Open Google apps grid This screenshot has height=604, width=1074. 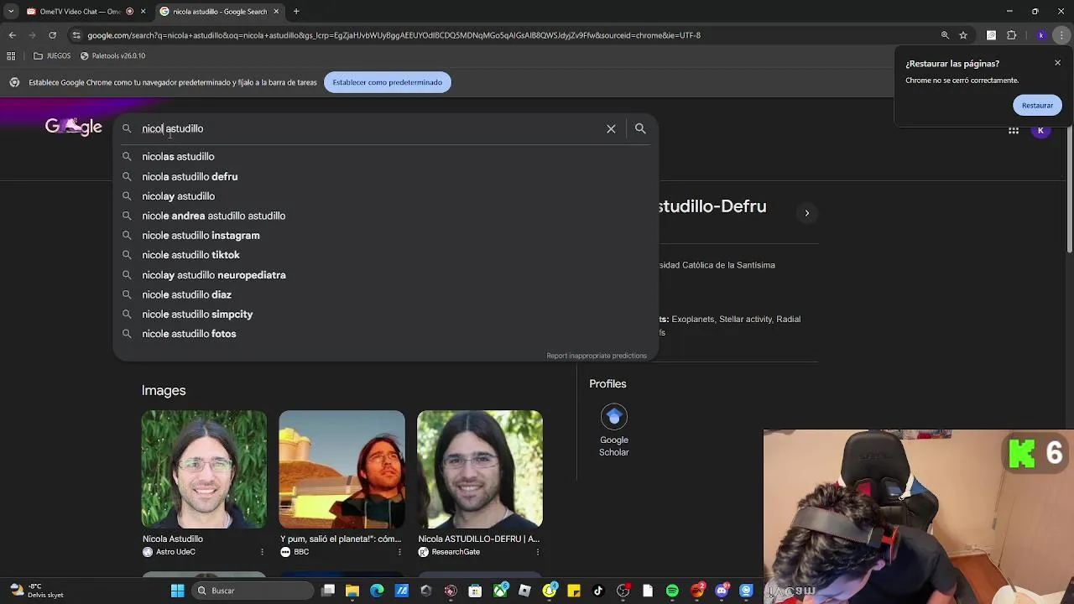pyautogui.click(x=1014, y=130)
